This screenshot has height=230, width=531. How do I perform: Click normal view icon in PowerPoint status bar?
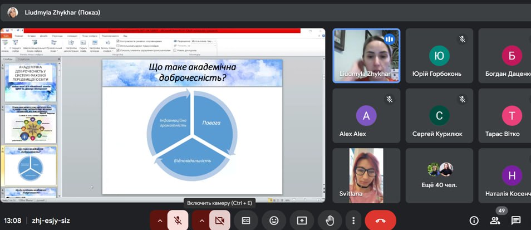(271, 200)
